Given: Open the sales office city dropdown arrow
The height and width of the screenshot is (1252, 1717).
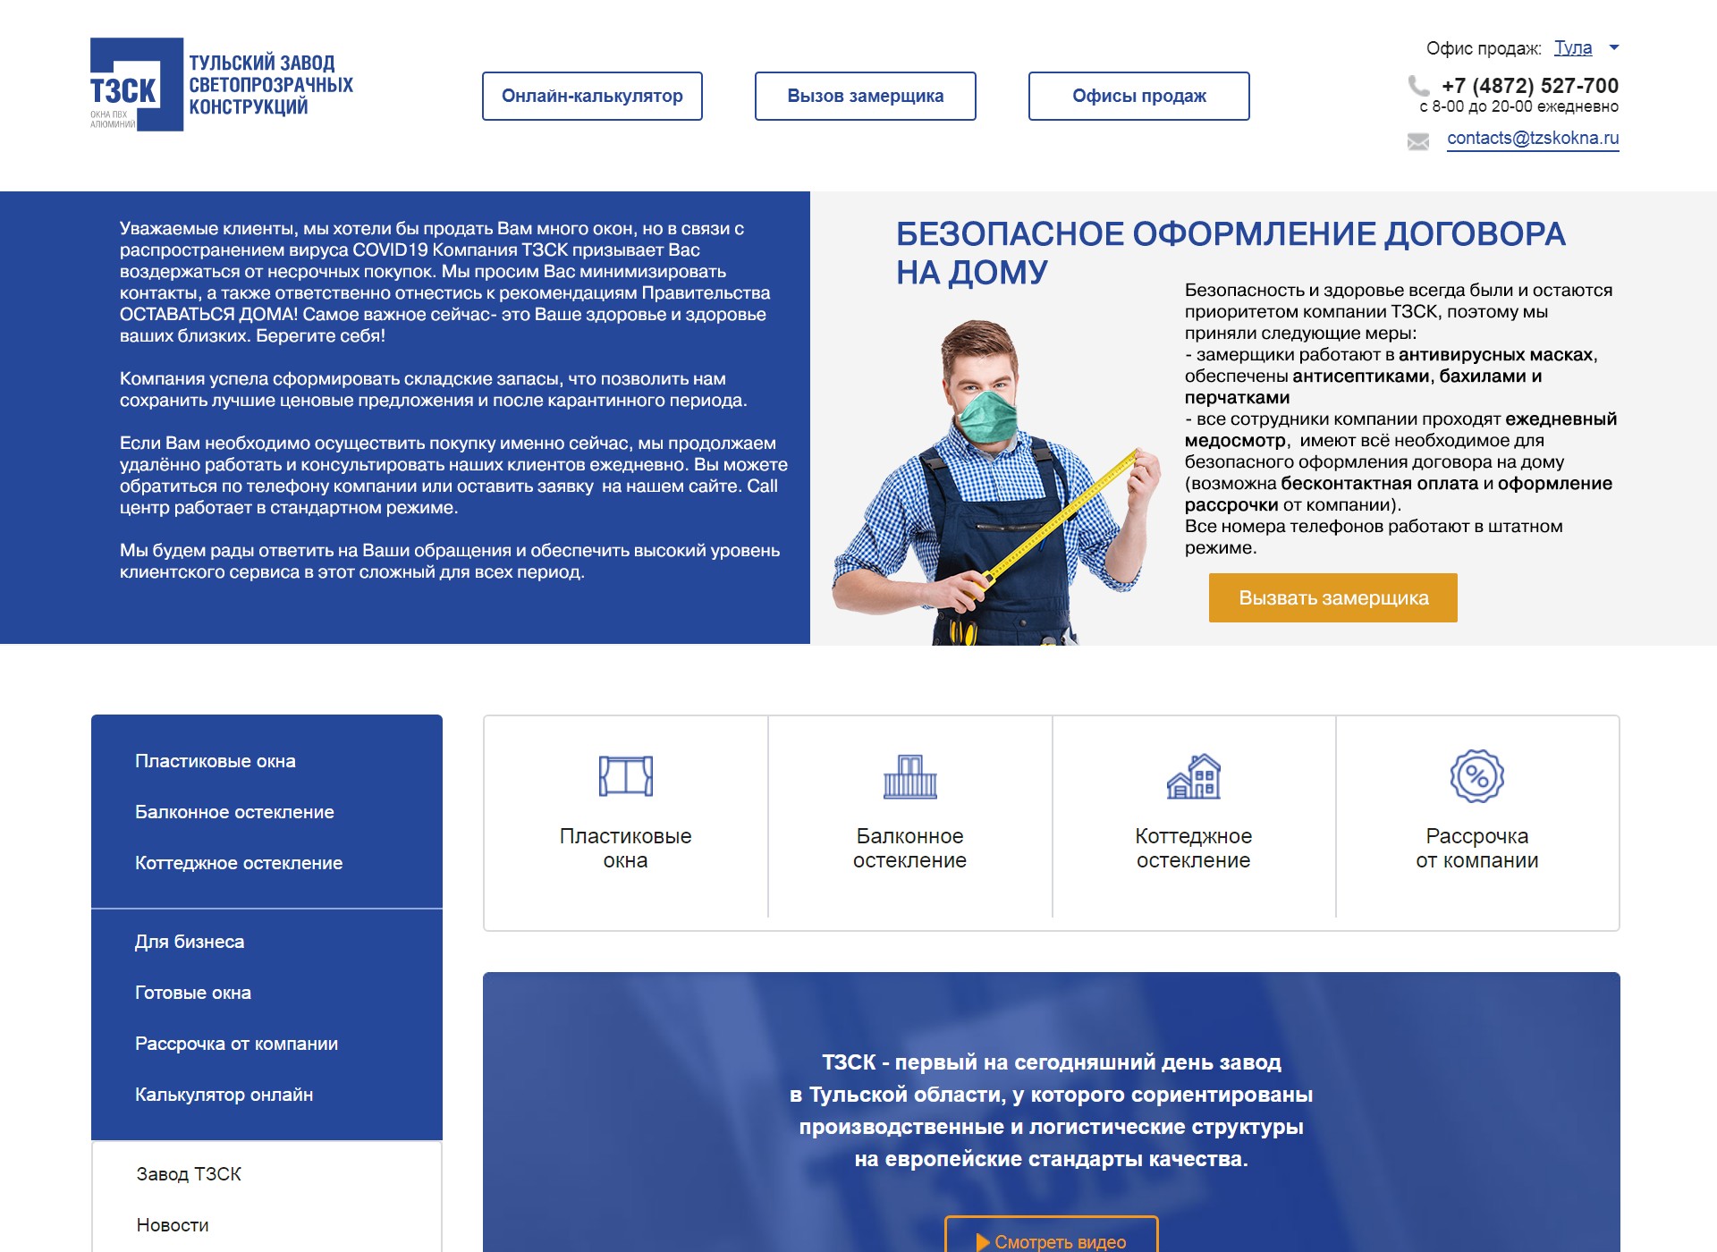Looking at the screenshot, I should tap(1614, 47).
